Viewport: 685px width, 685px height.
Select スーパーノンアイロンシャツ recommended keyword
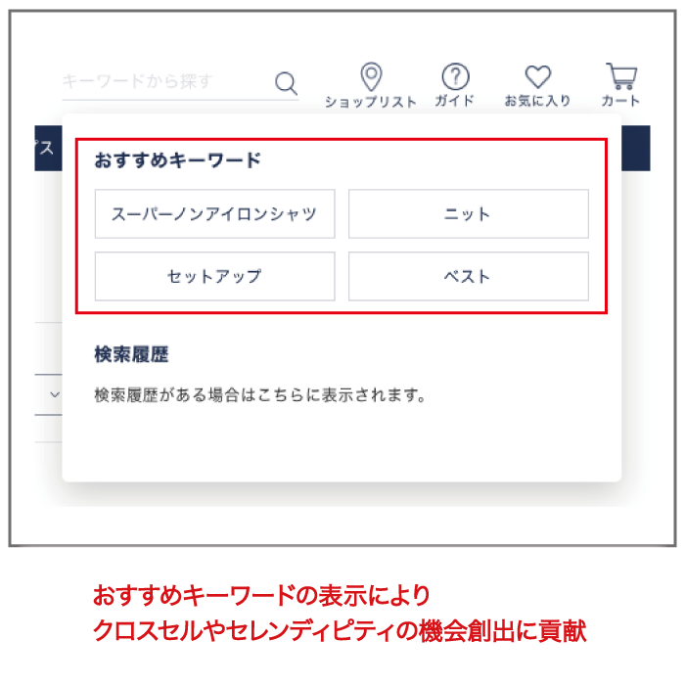tap(215, 214)
